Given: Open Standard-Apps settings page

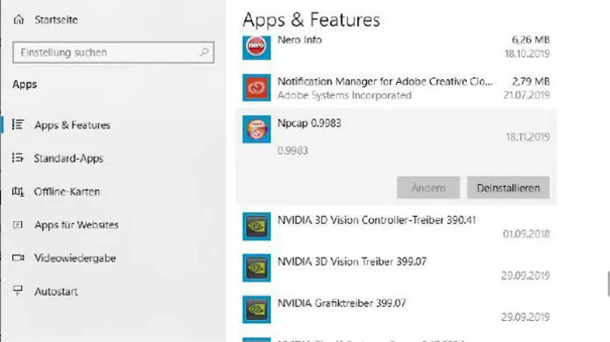Looking at the screenshot, I should [68, 158].
